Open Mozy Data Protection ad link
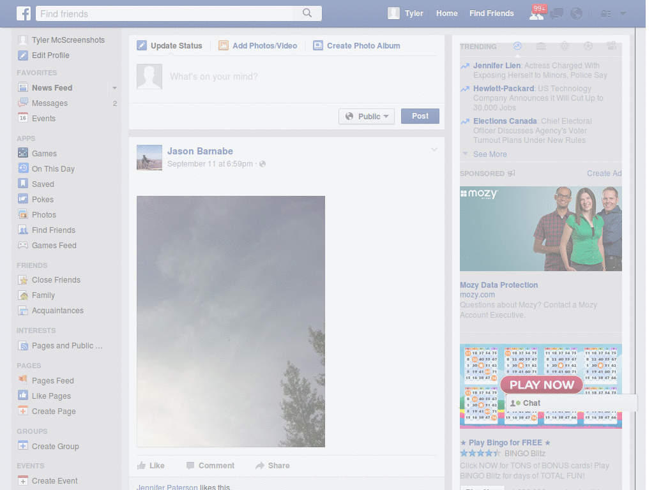 click(499, 285)
